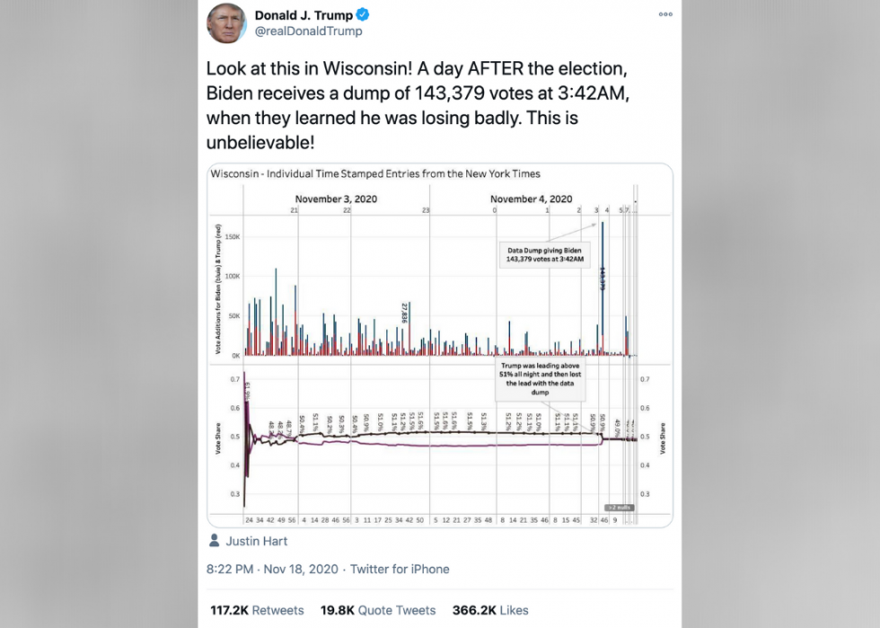
Task: Click the 'Data Dump giving Biden' annotation box
Action: coord(541,254)
